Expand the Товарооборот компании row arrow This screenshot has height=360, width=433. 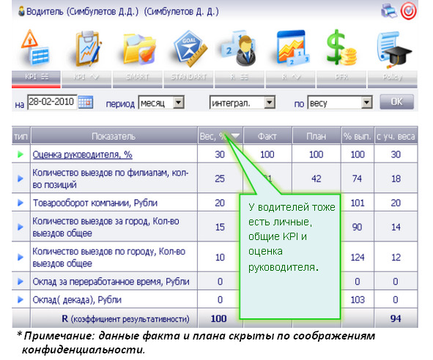(x=21, y=203)
